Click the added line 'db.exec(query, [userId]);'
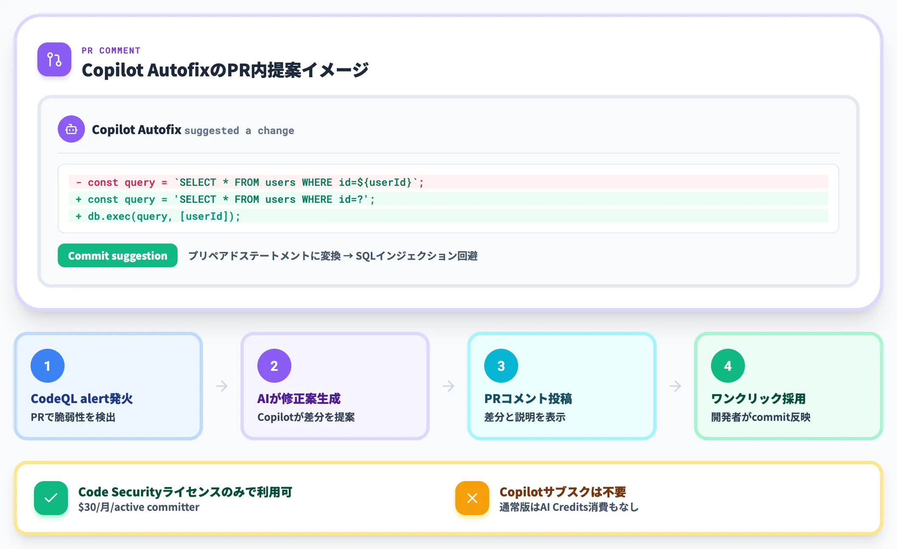 point(448,216)
